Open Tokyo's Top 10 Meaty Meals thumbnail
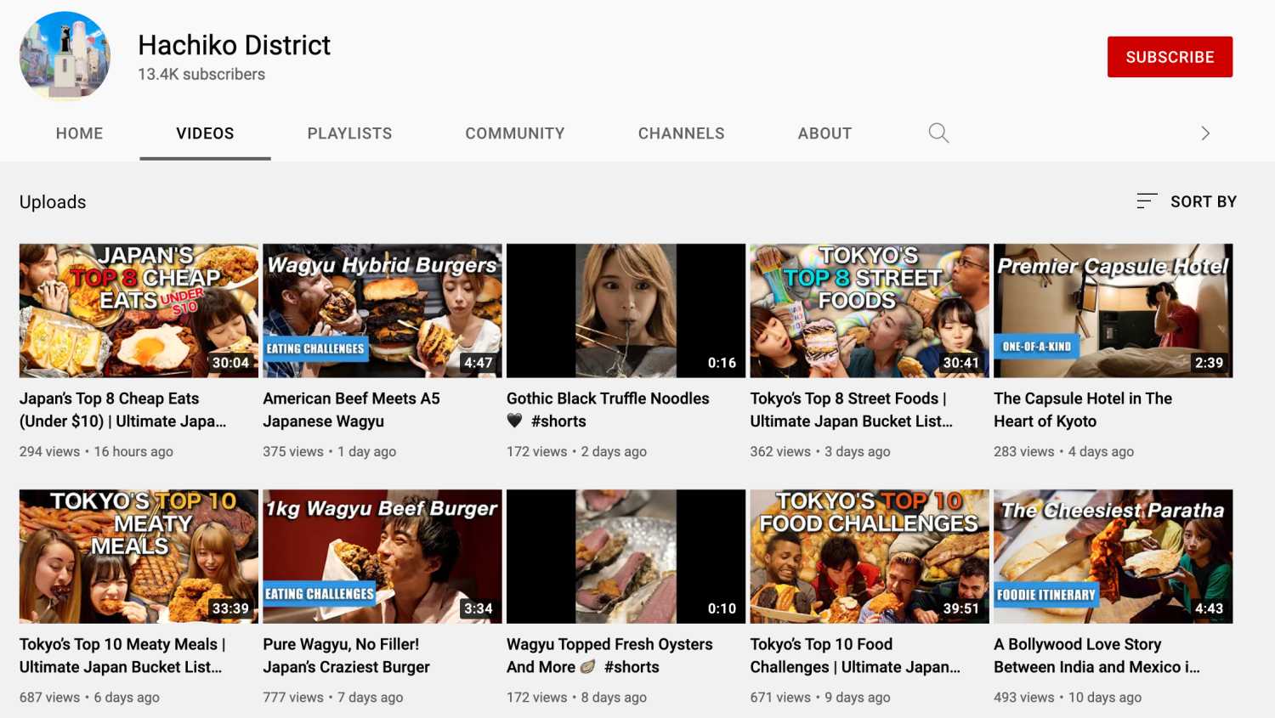The width and height of the screenshot is (1275, 718). 139,557
